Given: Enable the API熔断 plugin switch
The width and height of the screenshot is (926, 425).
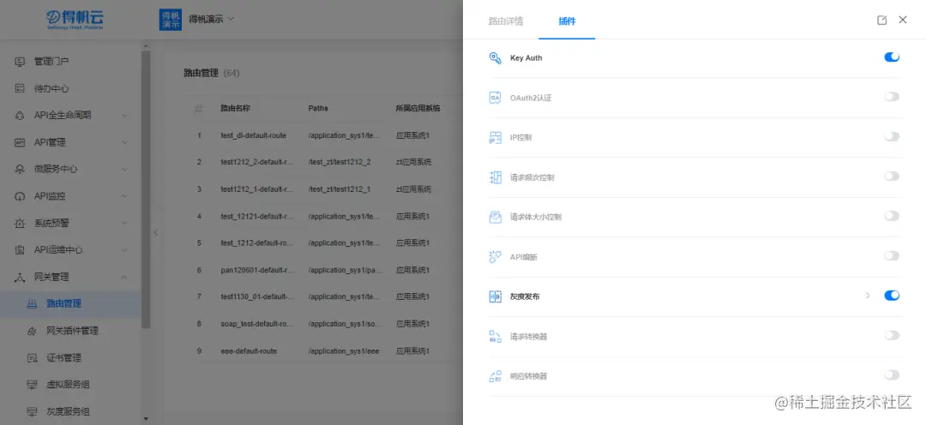Looking at the screenshot, I should point(892,255).
